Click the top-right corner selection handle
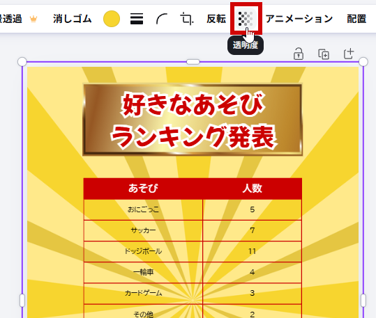 (x=363, y=62)
